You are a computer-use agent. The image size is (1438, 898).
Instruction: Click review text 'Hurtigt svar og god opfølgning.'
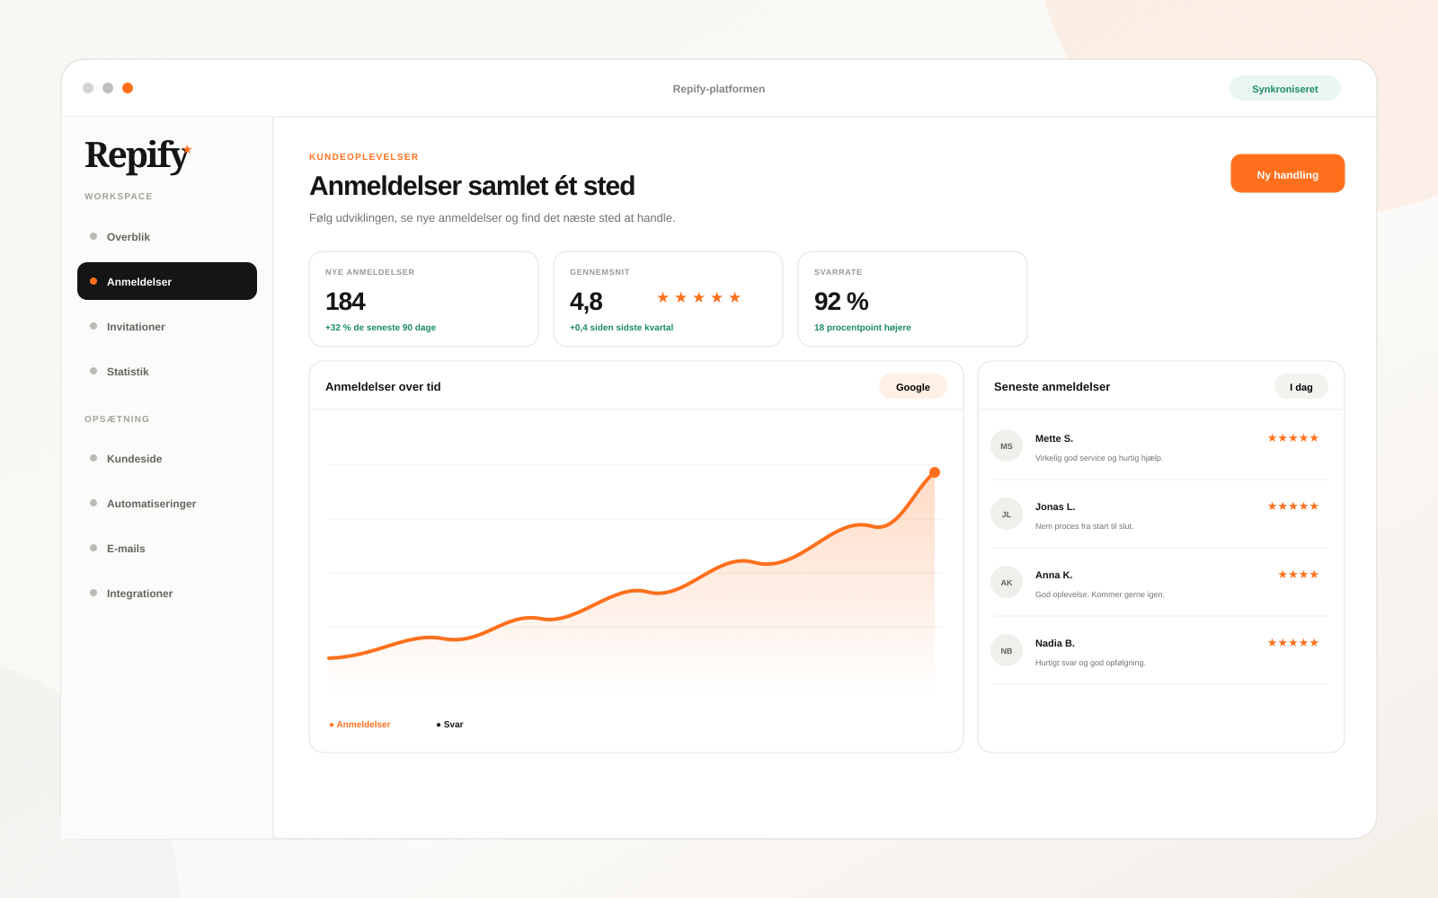1090,663
